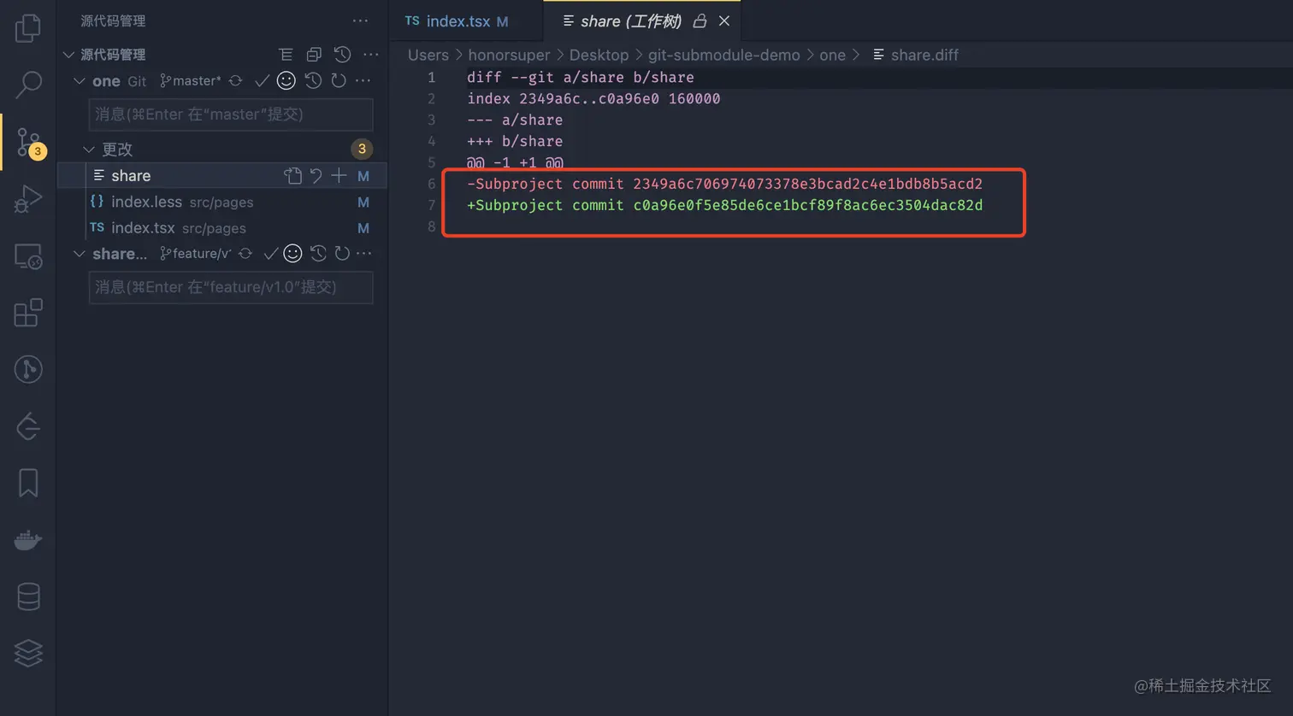
Task: Commit changes in the share repository
Action: [270, 254]
